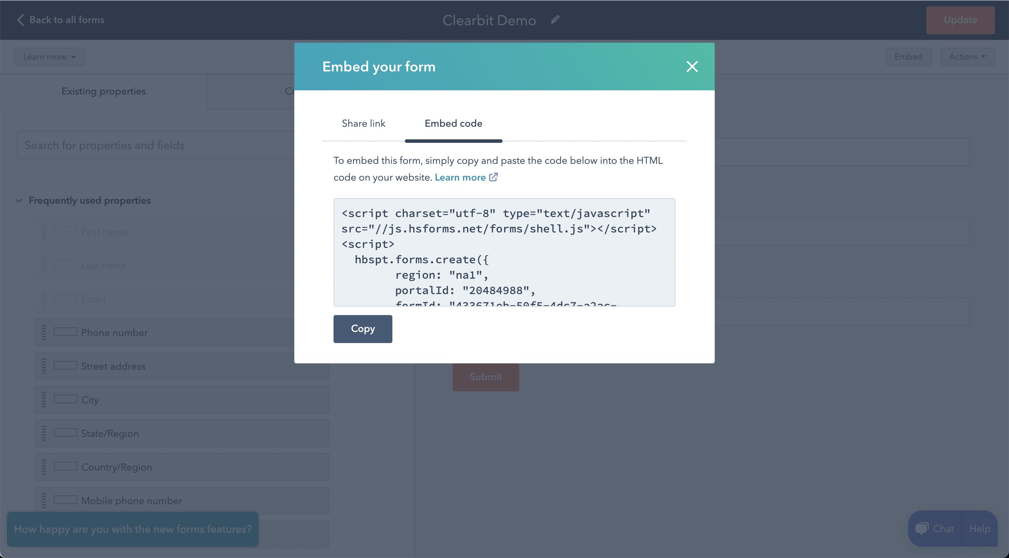Switch to the Existing properties tab

(x=103, y=91)
